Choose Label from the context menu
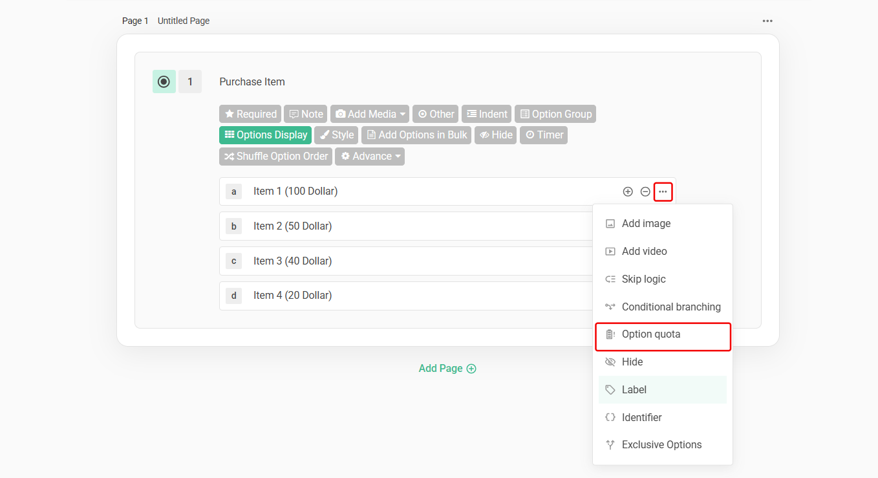This screenshot has width=878, height=478. (633, 389)
